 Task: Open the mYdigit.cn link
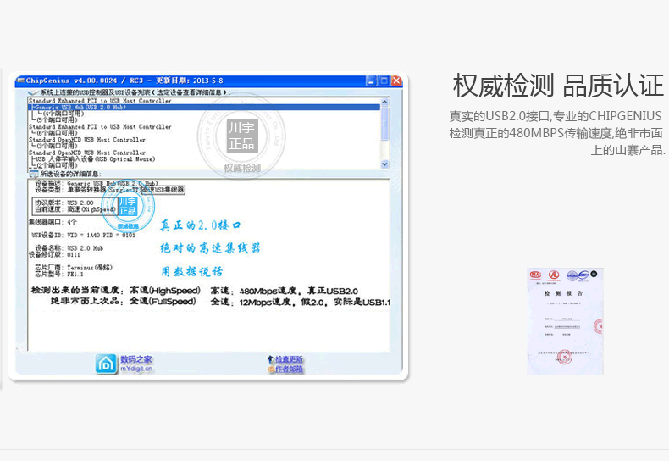[x=136, y=369]
